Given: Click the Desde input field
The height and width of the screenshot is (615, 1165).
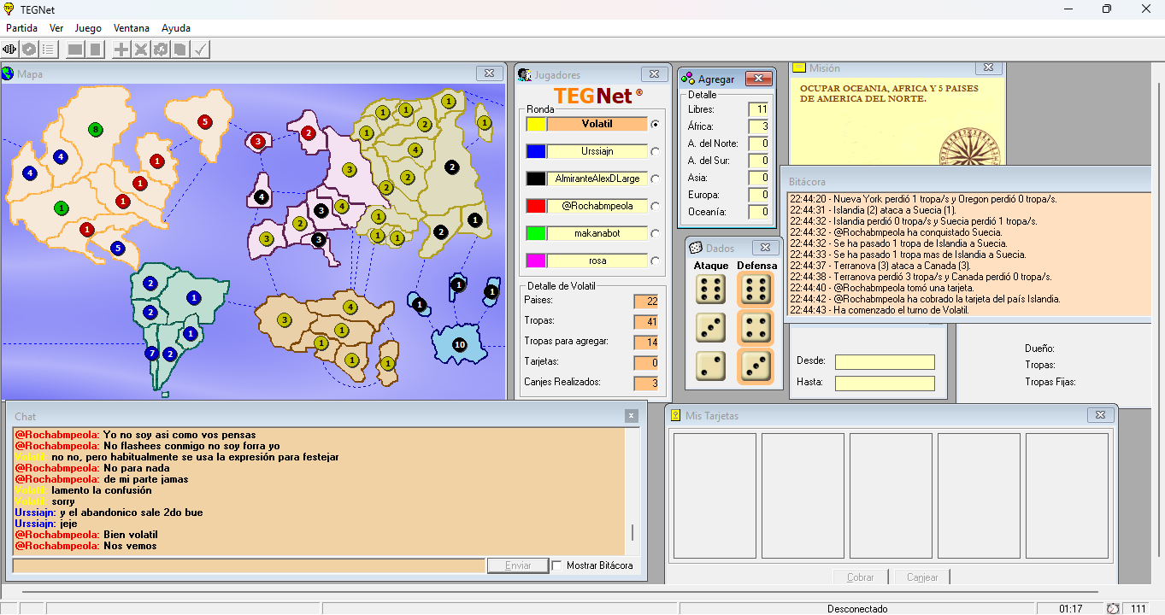Looking at the screenshot, I should pos(885,361).
